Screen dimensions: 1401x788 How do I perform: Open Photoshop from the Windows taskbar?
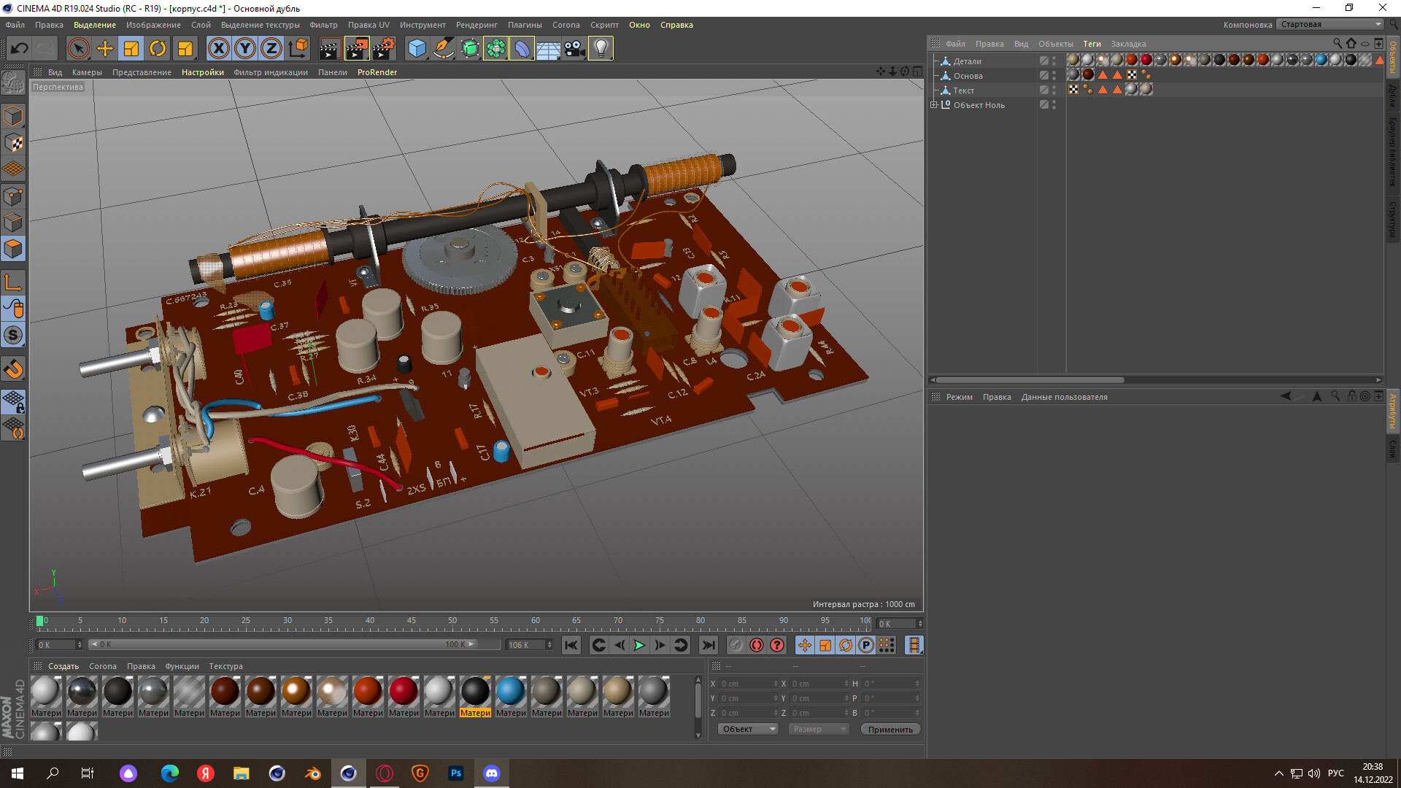[x=456, y=773]
